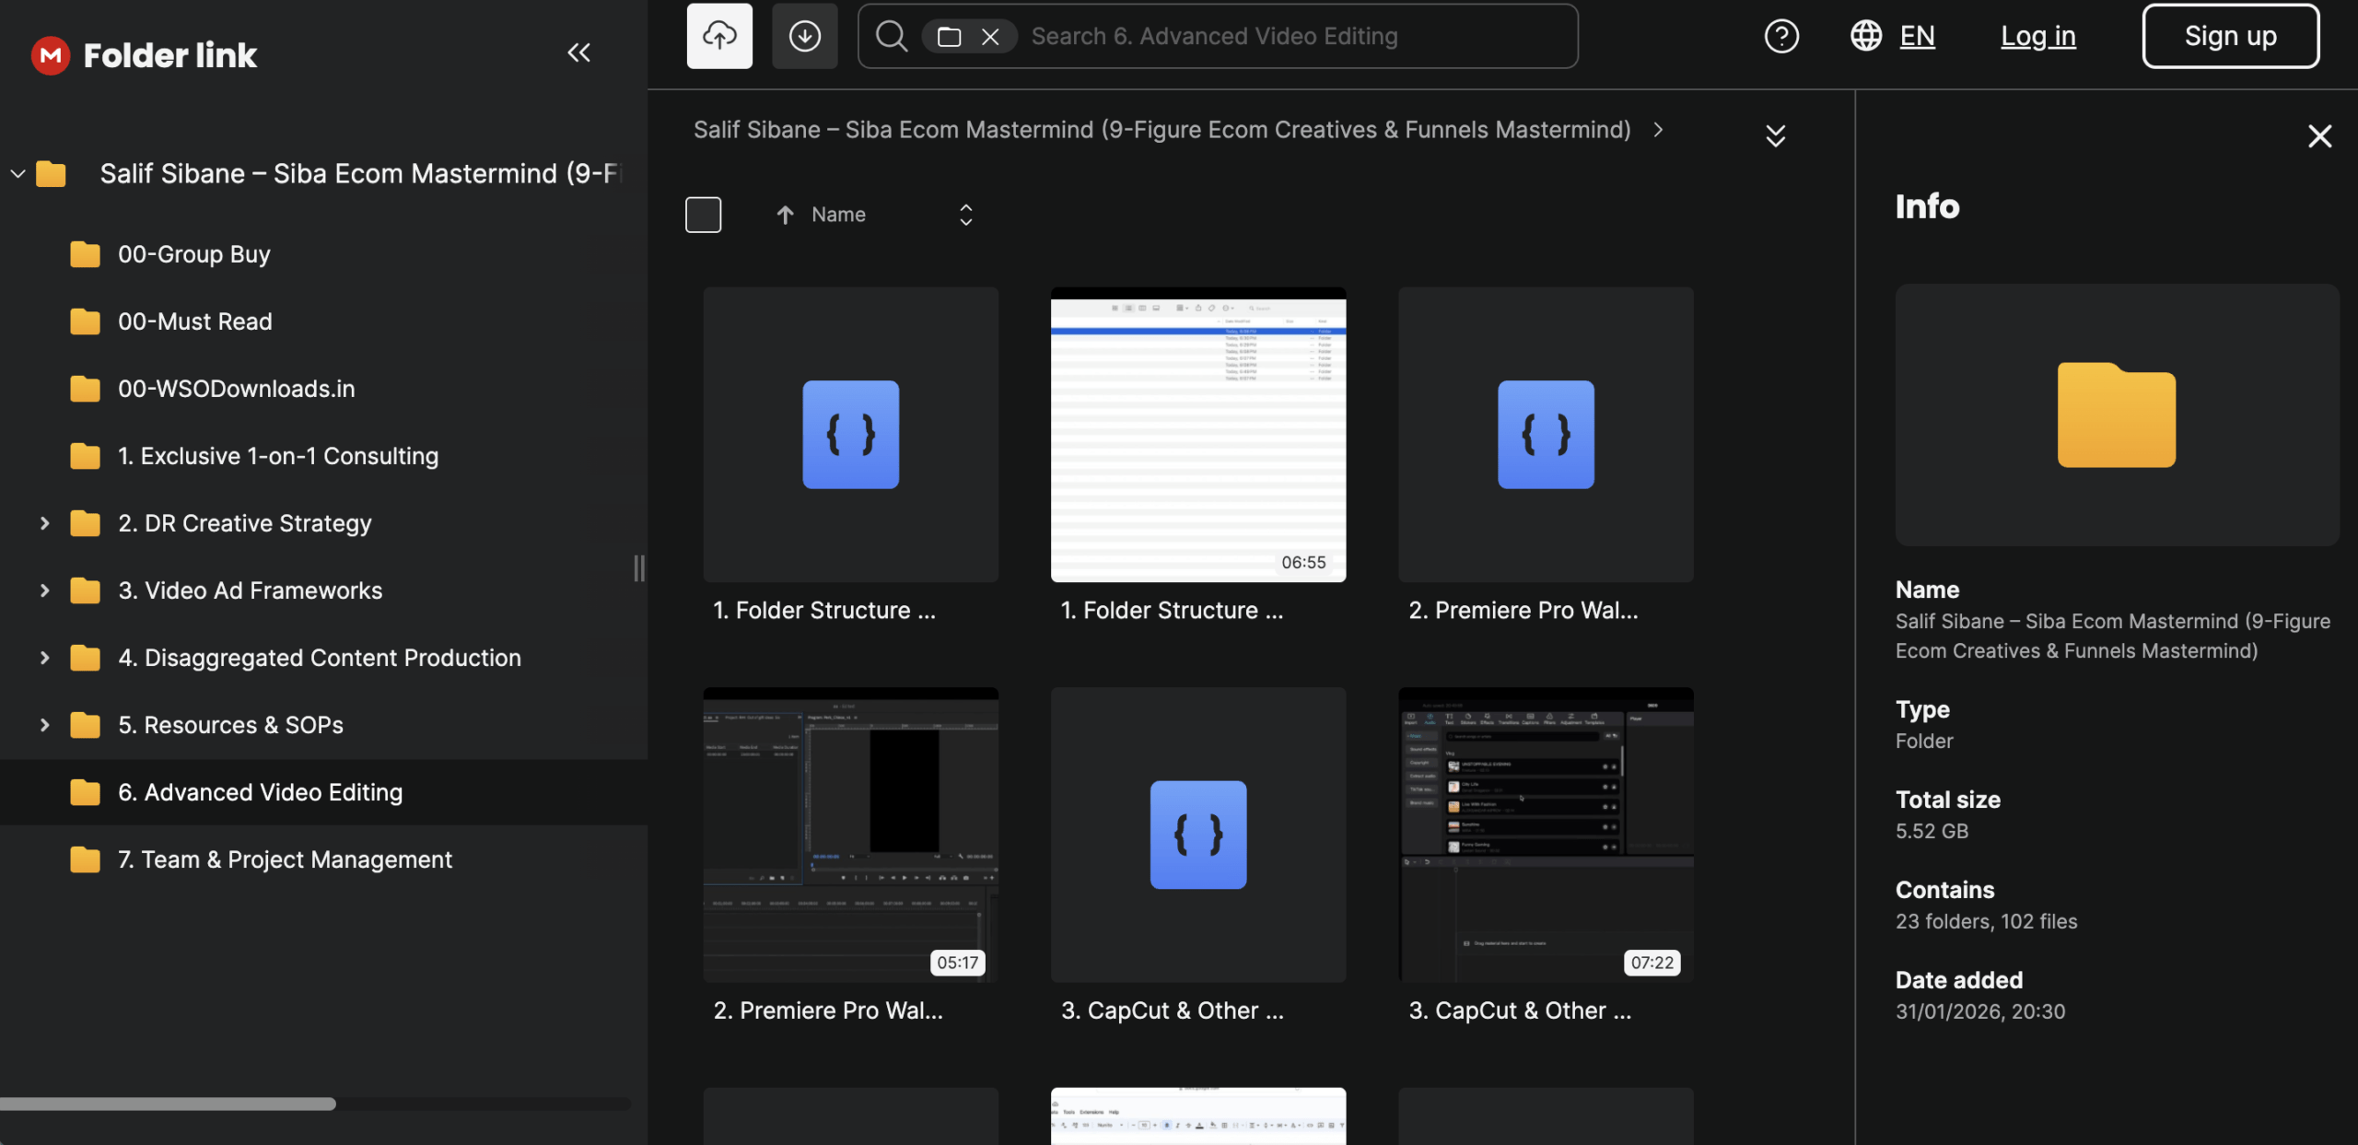Expand the 2. DR Creative Strategy folder

[x=44, y=523]
